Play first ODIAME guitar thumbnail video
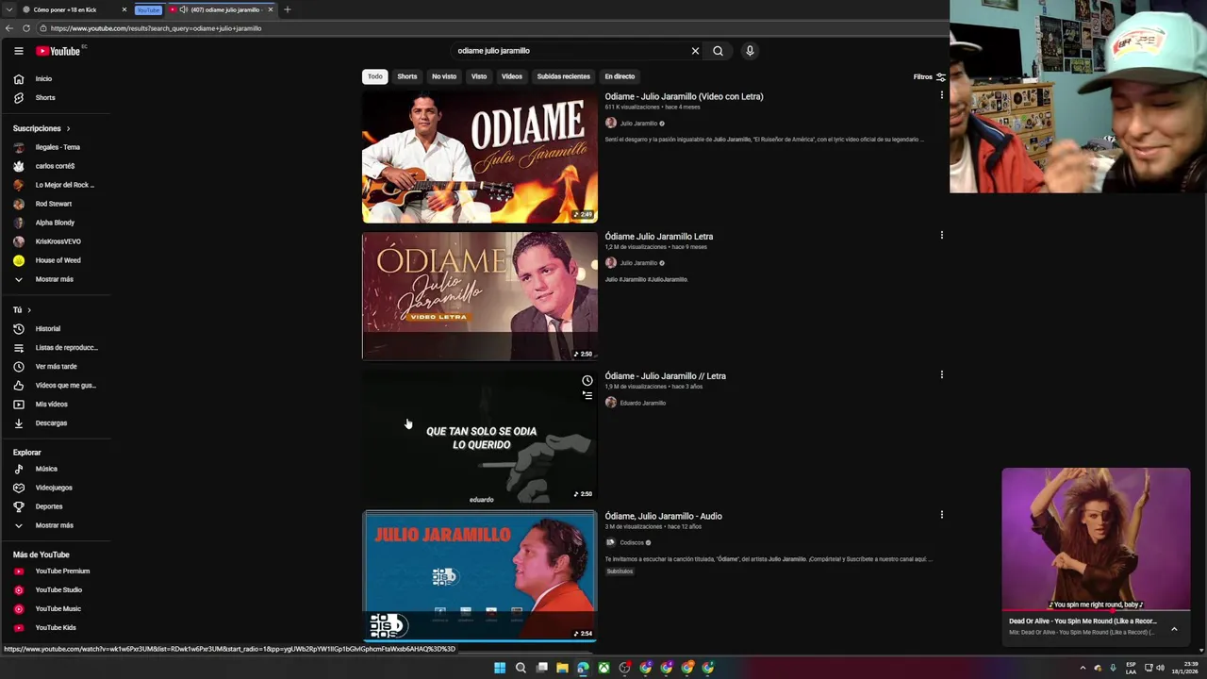 point(480,157)
